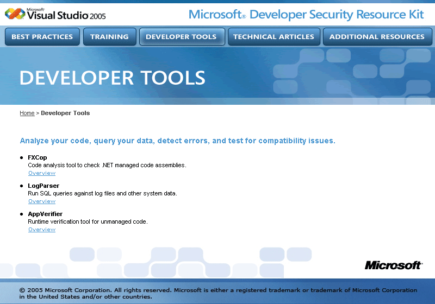
Task: Click the Visual Studio 2005 logo
Action: click(55, 14)
